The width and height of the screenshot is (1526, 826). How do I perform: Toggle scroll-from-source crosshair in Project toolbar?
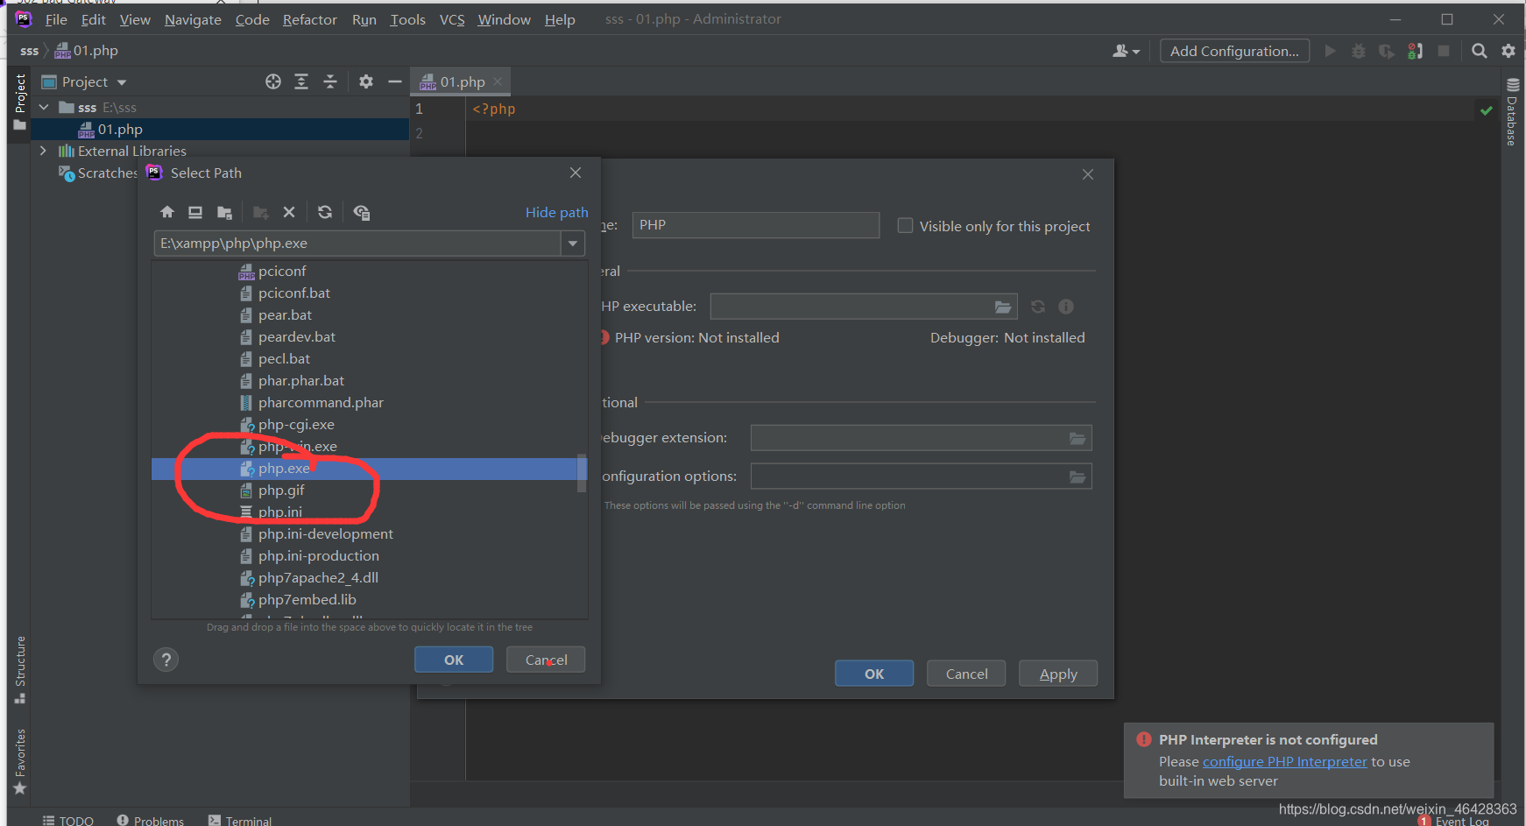(x=272, y=81)
